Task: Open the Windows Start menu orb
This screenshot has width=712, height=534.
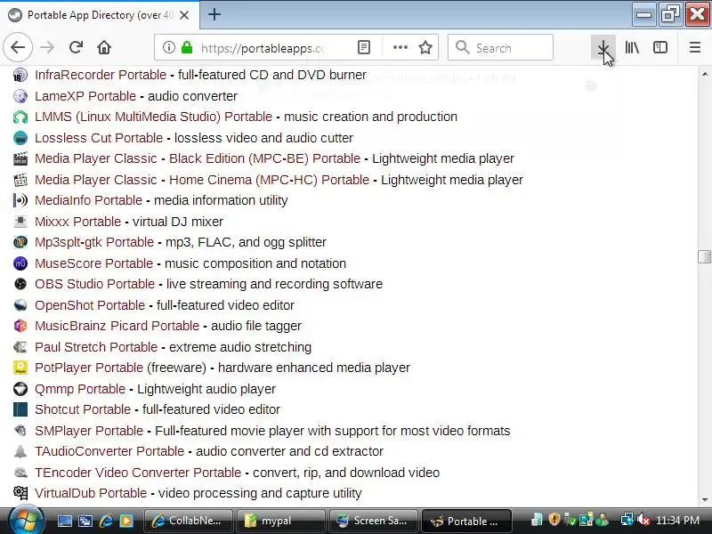Action: click(26, 521)
